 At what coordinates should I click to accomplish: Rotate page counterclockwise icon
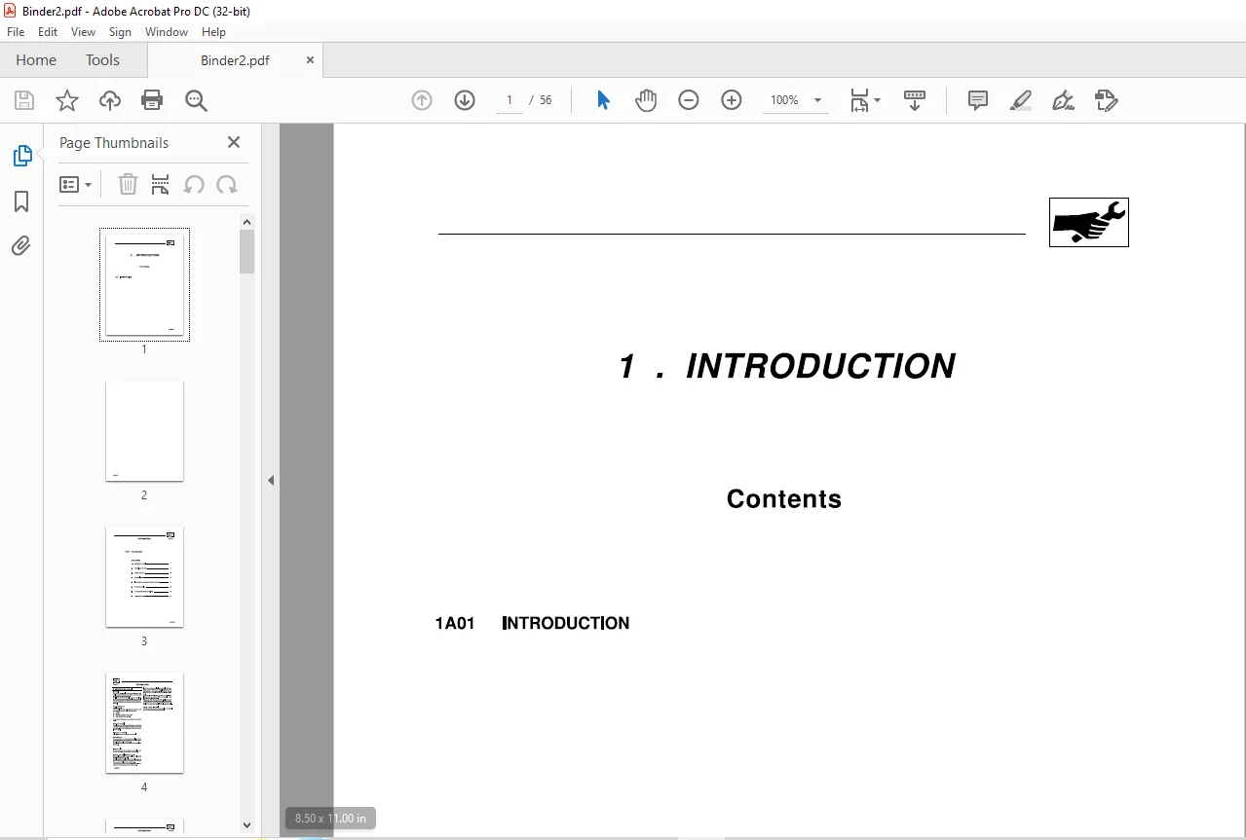point(194,184)
